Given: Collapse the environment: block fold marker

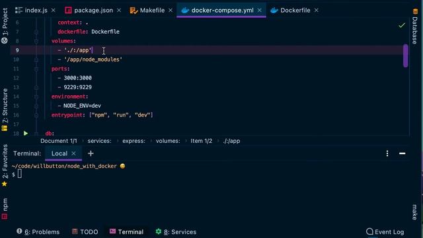Looking at the screenshot, I should [x=36, y=97].
